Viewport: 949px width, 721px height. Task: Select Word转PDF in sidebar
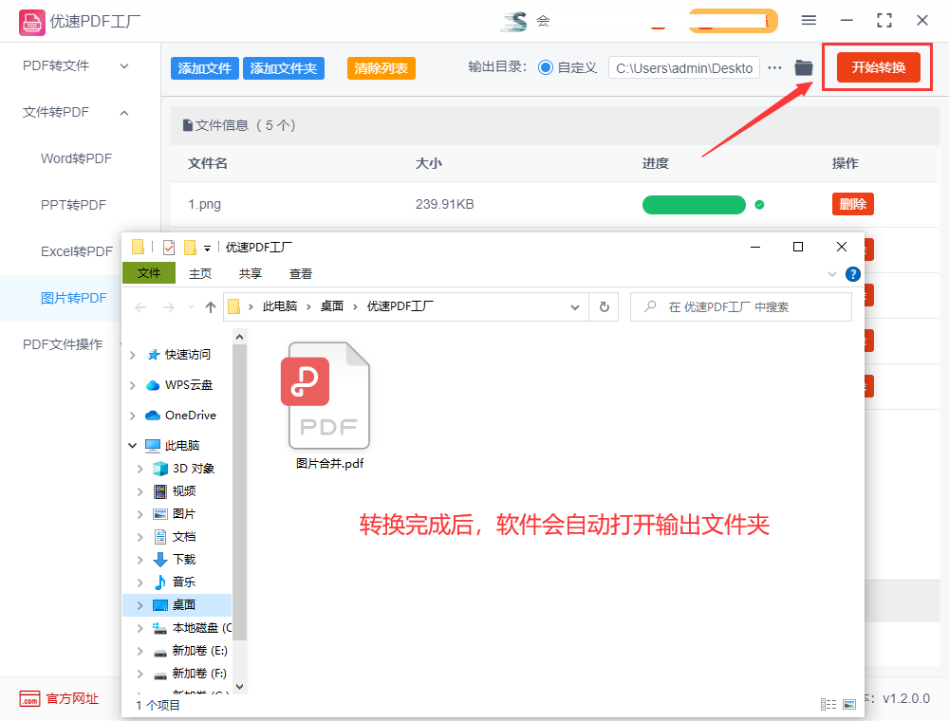pos(76,158)
